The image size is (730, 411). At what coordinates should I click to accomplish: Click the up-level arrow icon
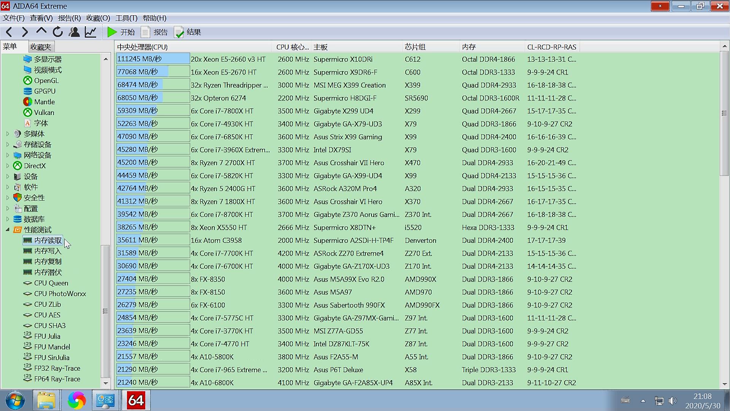point(41,32)
